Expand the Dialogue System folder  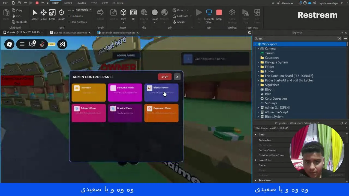pos(258,62)
